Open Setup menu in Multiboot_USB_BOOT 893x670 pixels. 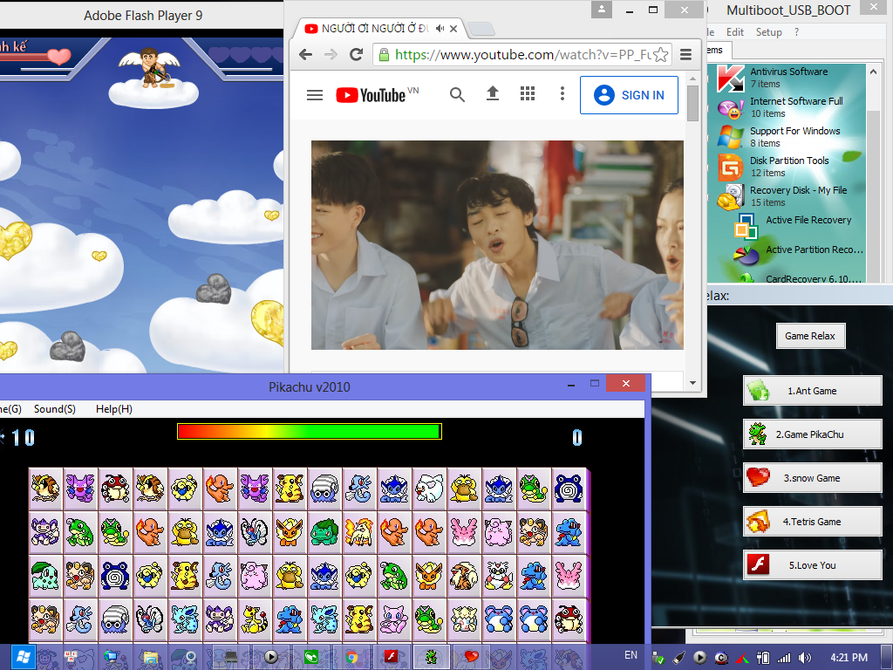point(769,32)
